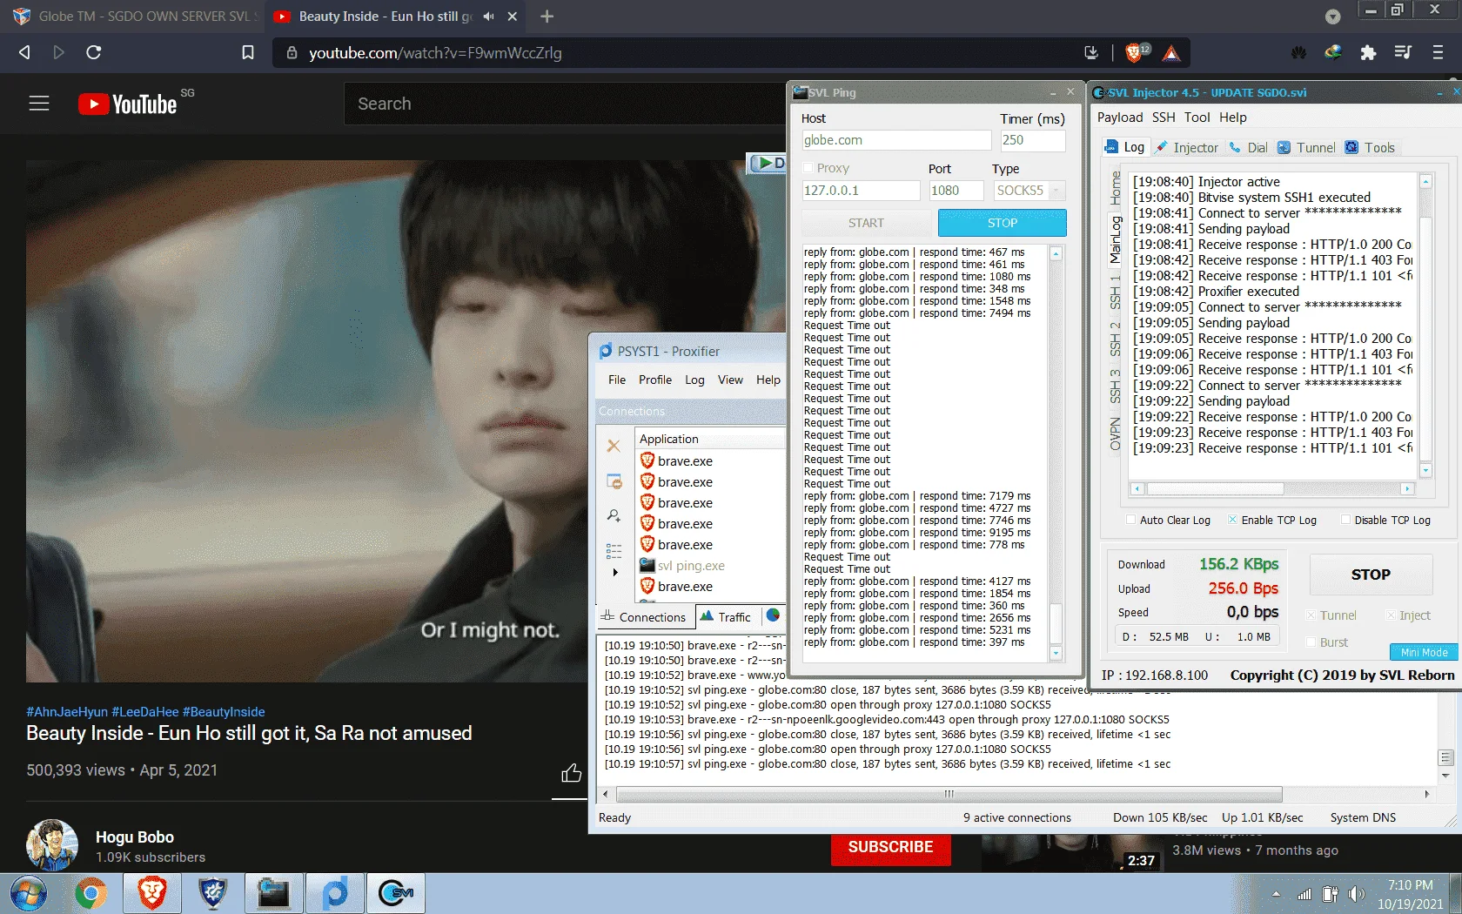This screenshot has width=1462, height=914.
Task: Enable the Burst checkbox
Action: 1311,642
